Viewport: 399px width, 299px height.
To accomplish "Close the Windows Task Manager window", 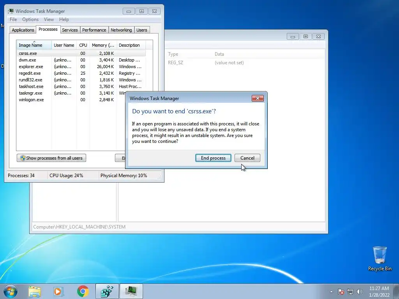I will click(154, 11).
